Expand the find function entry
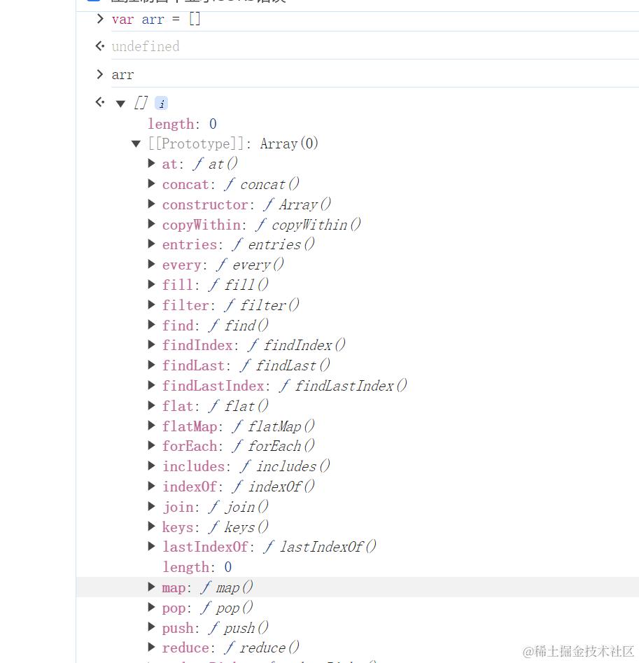Image resolution: width=639 pixels, height=663 pixels. [x=151, y=325]
